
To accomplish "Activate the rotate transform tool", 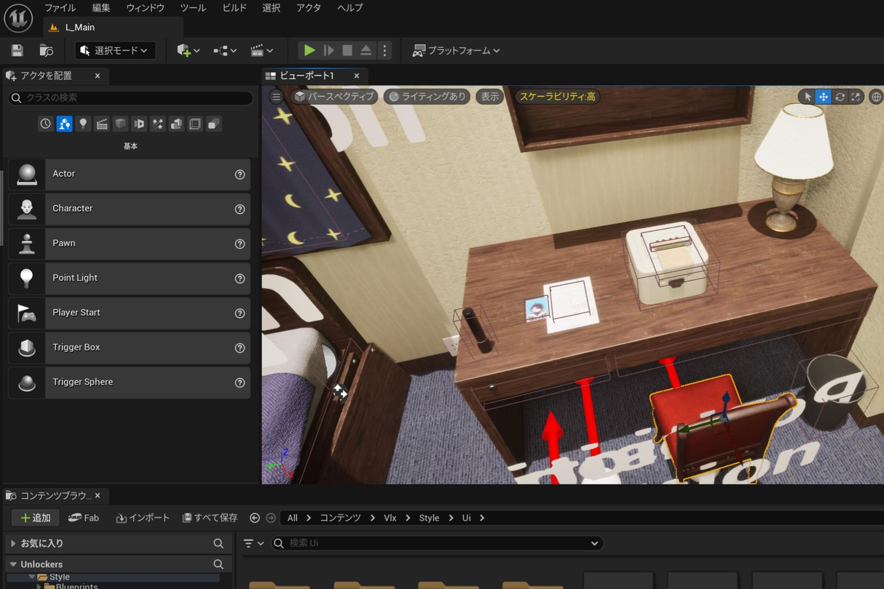I will click(x=840, y=97).
